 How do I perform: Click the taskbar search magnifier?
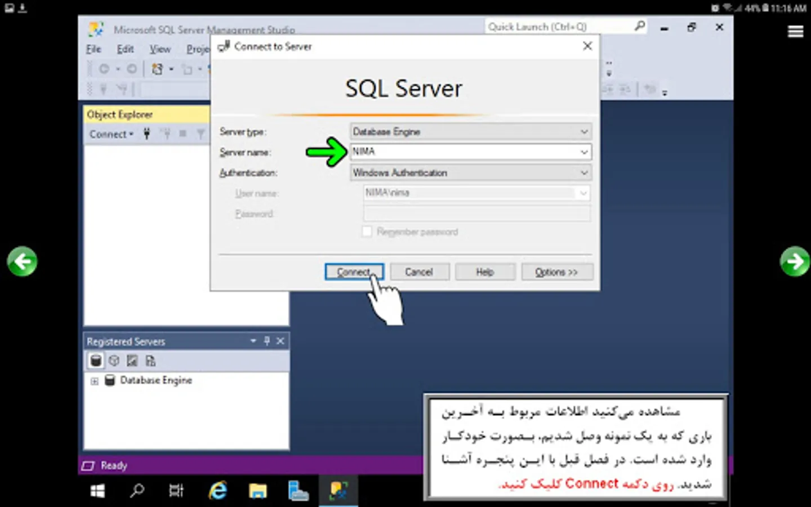click(137, 491)
